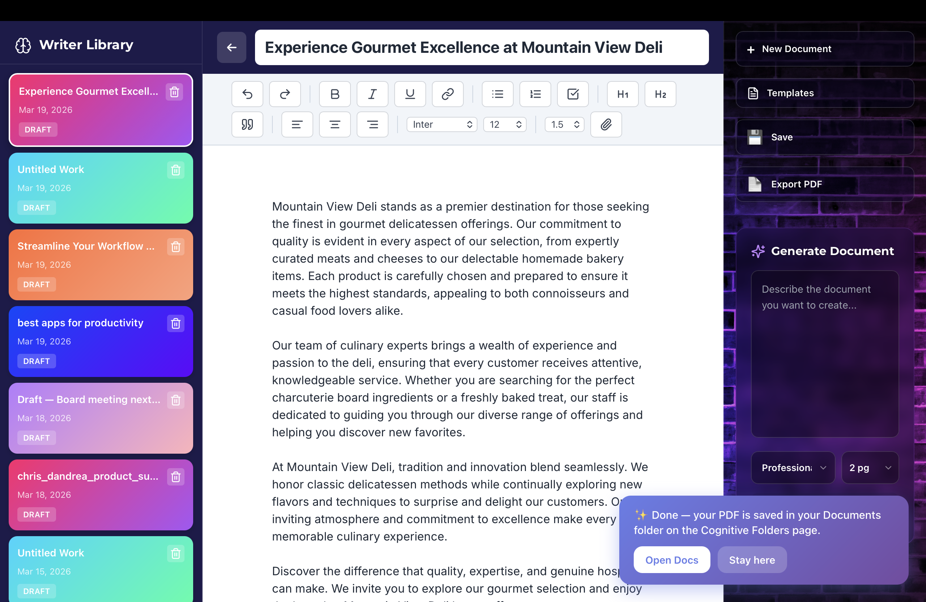Insert a hyperlink with link icon
926x602 pixels.
click(447, 94)
